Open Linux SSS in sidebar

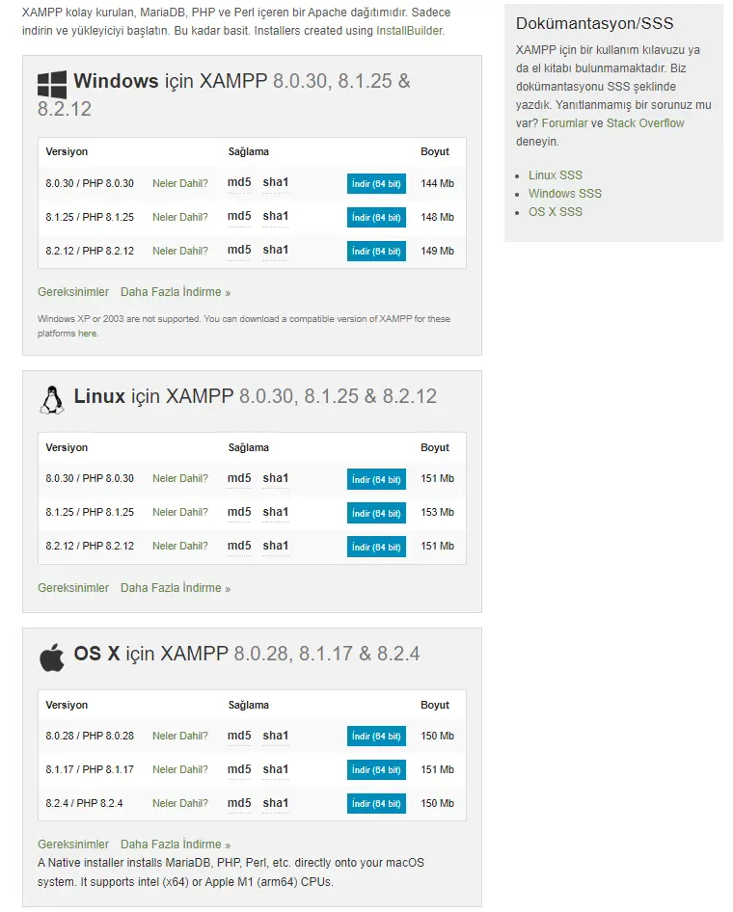555,175
